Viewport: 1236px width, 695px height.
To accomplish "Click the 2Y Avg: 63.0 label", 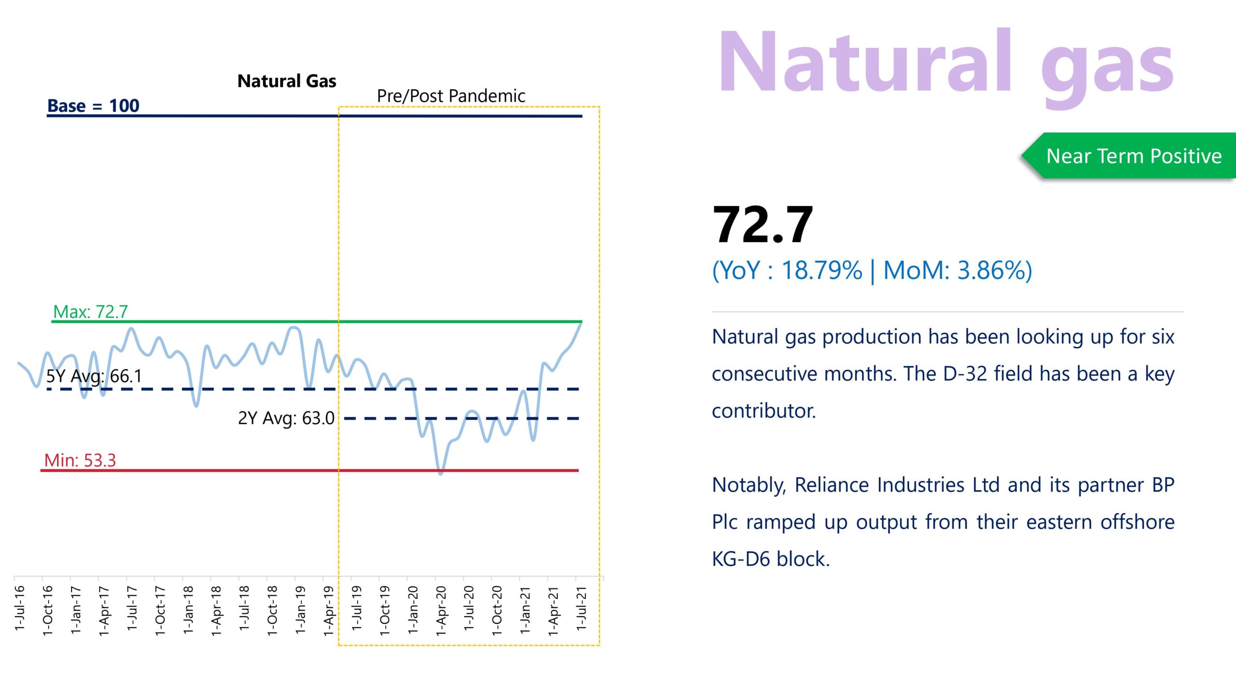I will pyautogui.click(x=286, y=418).
